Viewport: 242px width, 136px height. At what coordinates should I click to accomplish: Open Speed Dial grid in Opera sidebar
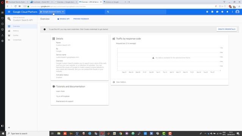[2, 12]
